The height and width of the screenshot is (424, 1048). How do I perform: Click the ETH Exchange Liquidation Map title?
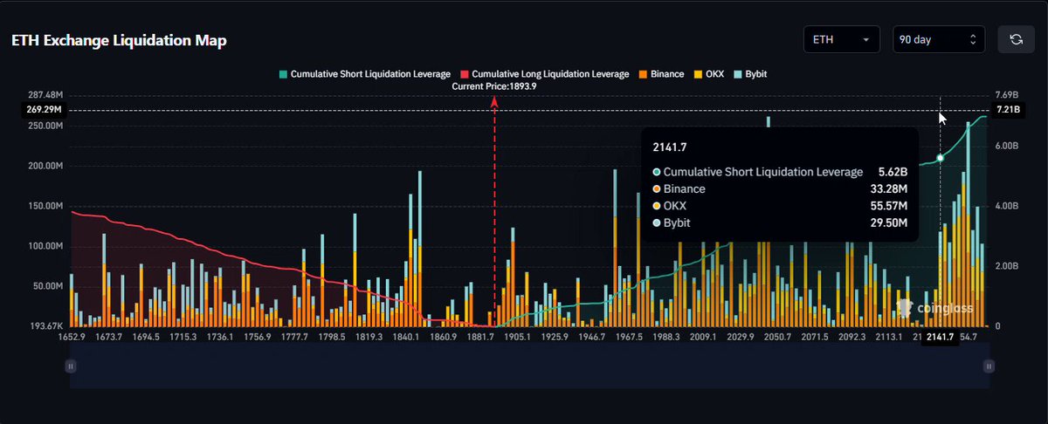pyautogui.click(x=119, y=41)
